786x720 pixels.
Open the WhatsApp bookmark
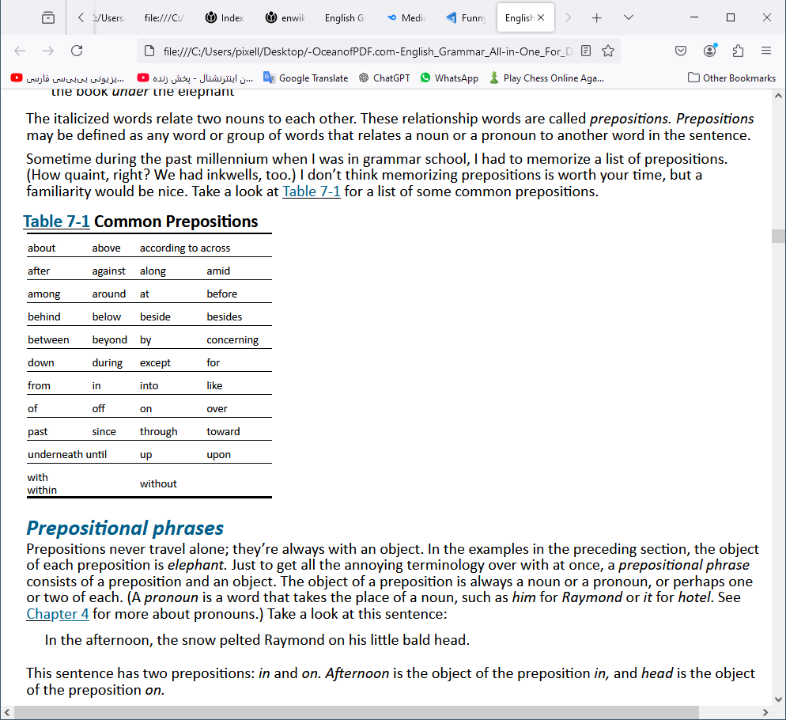pos(449,78)
